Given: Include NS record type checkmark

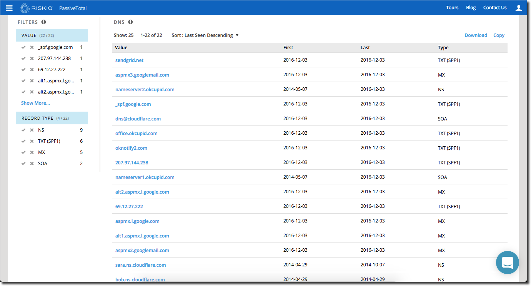Looking at the screenshot, I should 23,130.
